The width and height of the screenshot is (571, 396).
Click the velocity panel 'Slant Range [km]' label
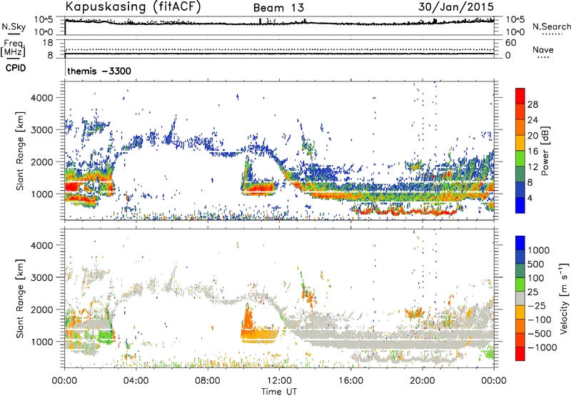click(20, 299)
